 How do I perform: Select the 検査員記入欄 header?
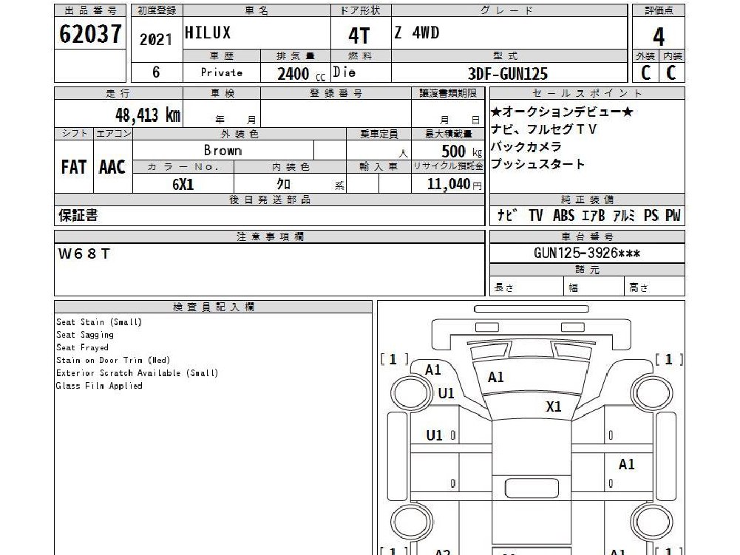(x=214, y=307)
